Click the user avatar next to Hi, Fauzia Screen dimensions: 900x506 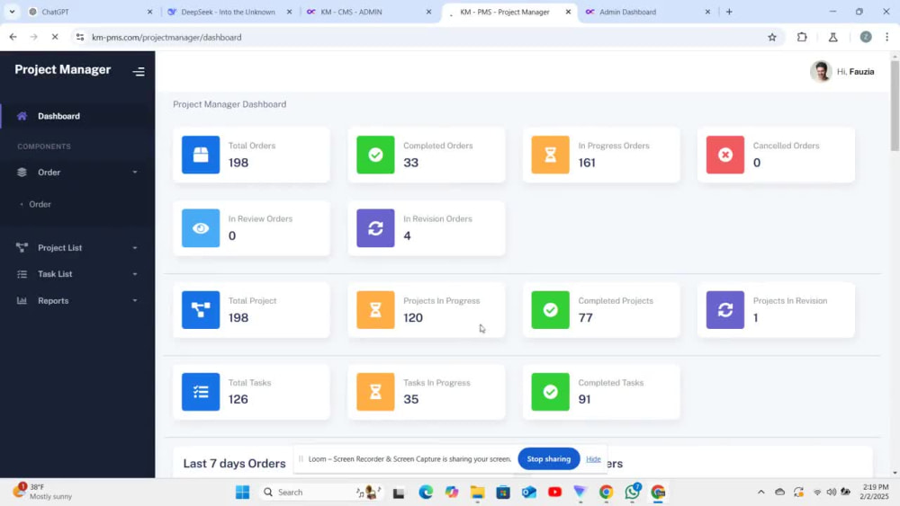[821, 72]
